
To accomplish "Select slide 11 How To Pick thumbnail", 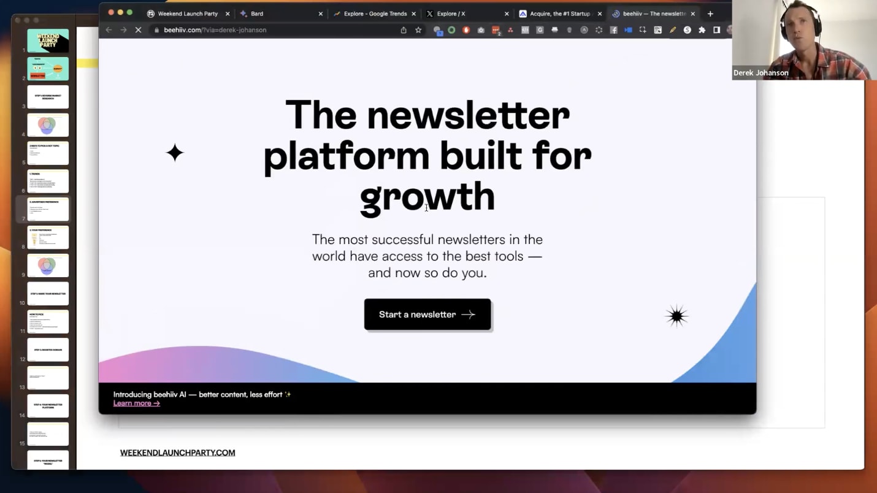I will pos(48,322).
